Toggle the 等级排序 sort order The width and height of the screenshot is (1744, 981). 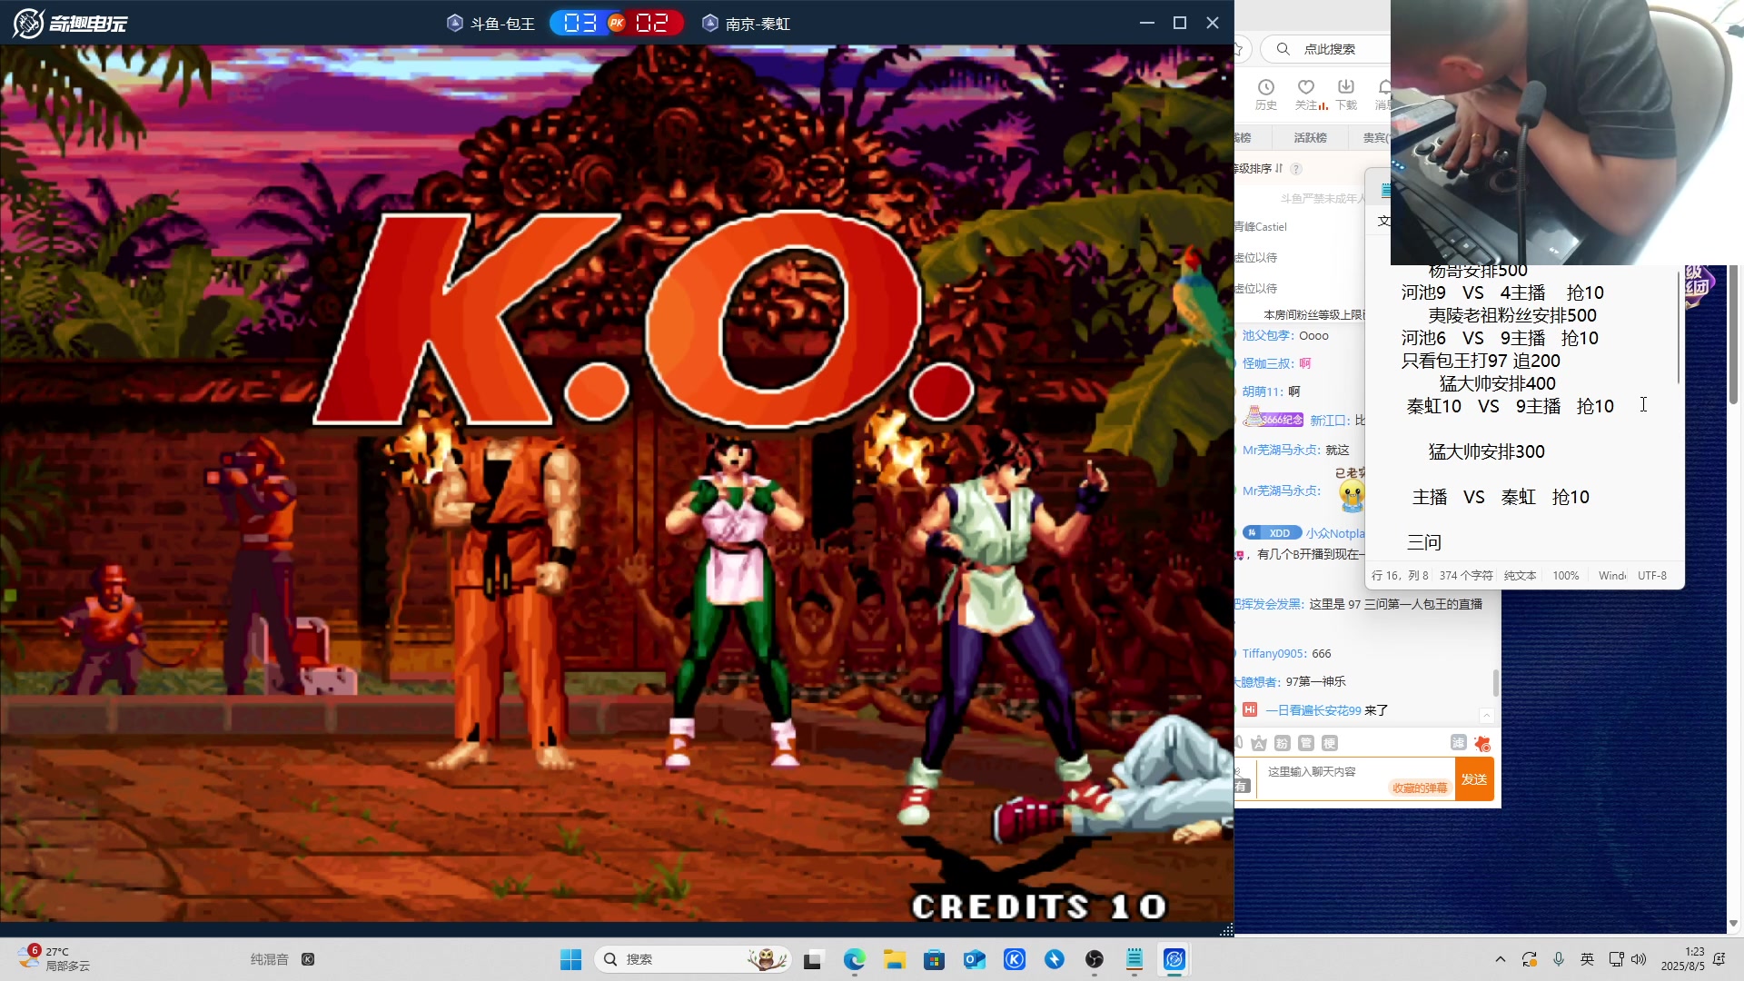click(1259, 168)
